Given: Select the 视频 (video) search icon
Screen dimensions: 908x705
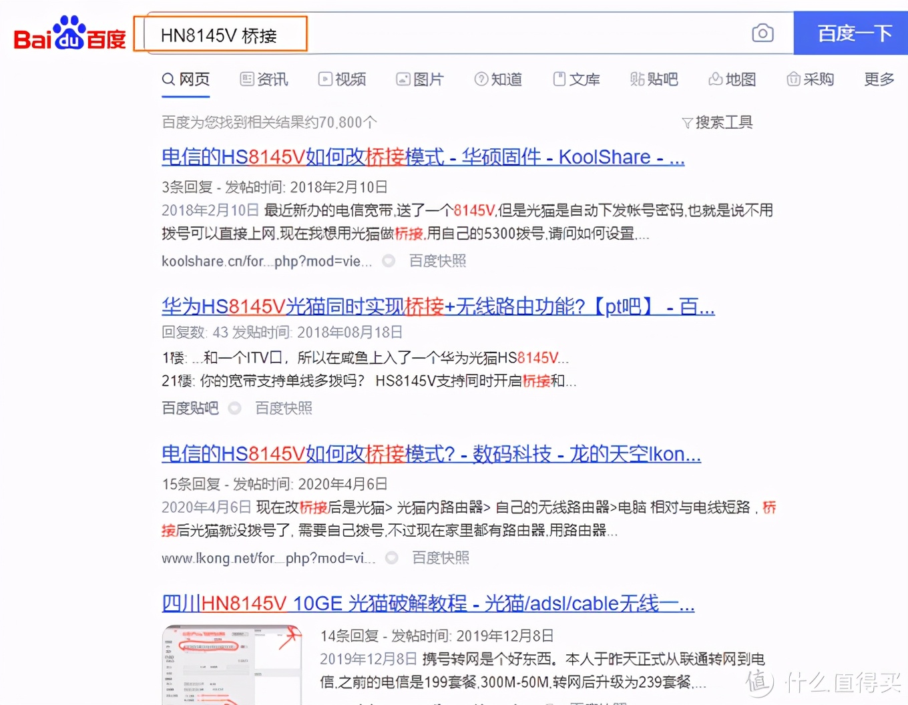Looking at the screenshot, I should (x=326, y=79).
